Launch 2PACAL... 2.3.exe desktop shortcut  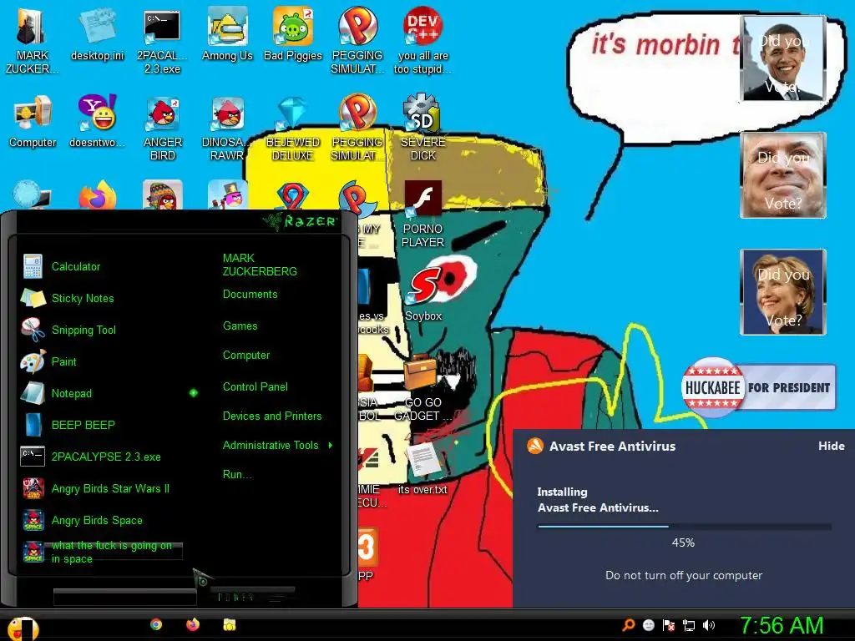point(162,42)
